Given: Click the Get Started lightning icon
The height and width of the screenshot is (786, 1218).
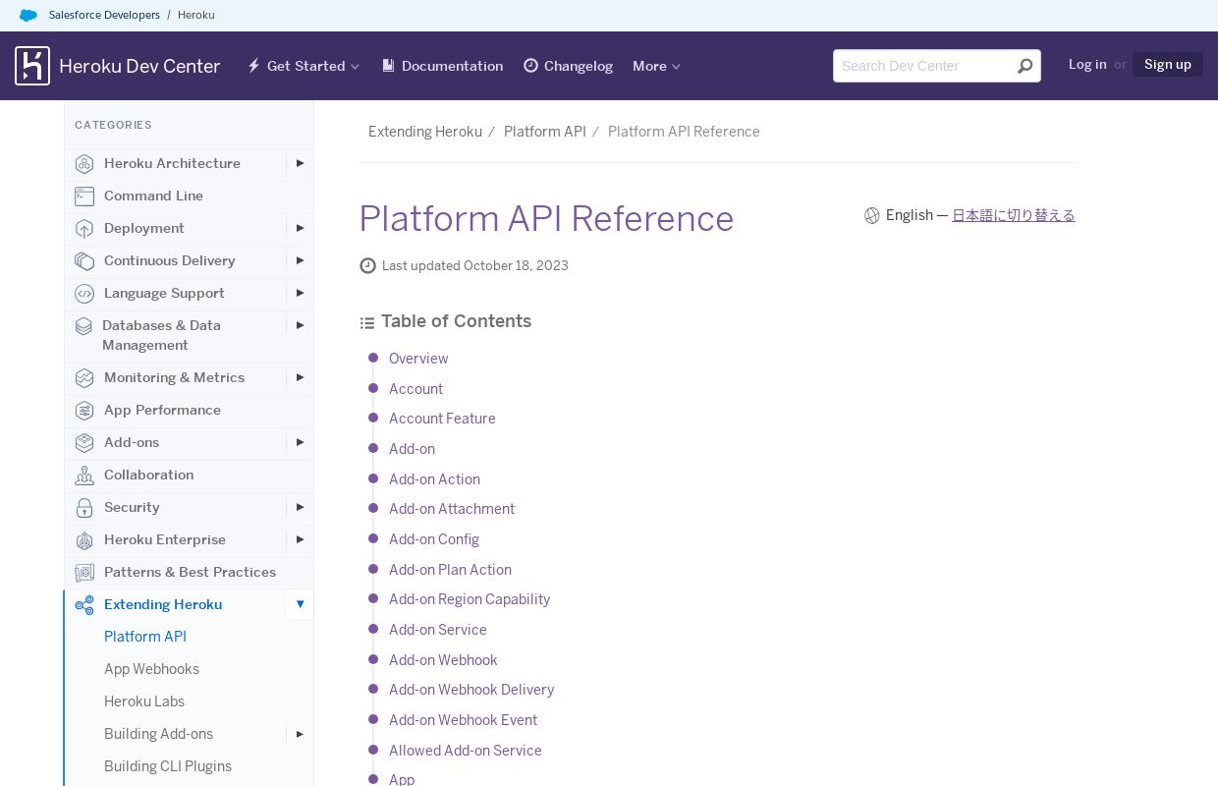Looking at the screenshot, I should pos(253,66).
